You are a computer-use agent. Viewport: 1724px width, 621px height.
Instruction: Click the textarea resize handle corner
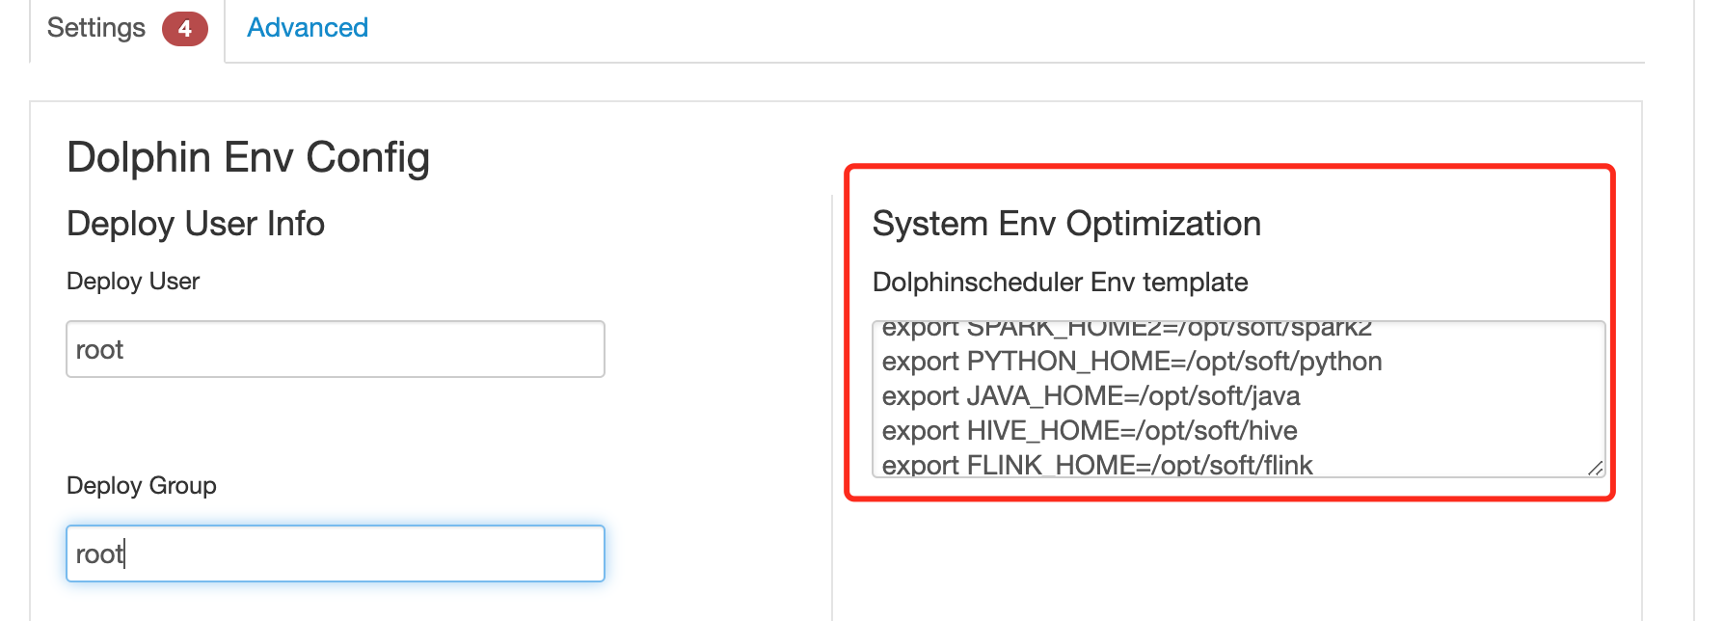tap(1595, 468)
